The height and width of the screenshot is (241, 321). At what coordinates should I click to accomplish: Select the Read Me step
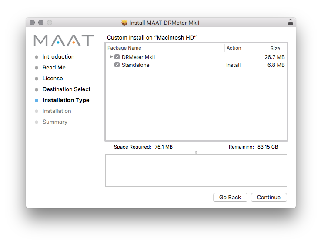54,67
